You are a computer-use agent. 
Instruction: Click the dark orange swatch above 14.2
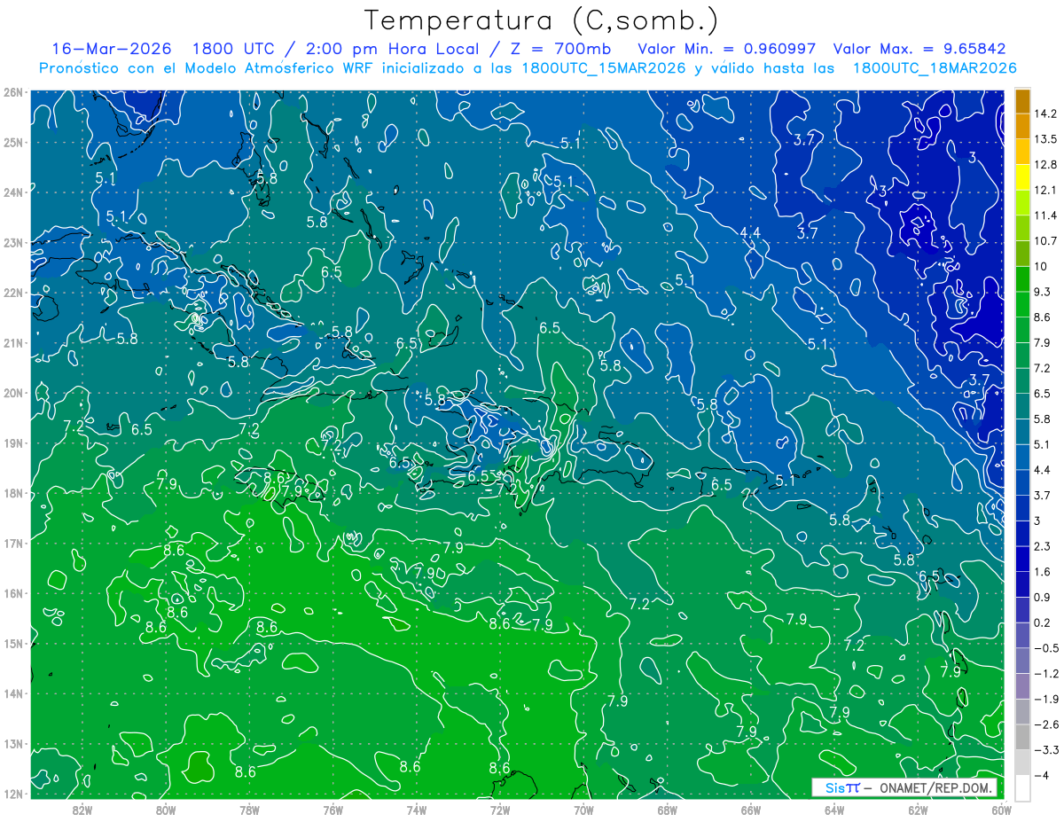click(x=1022, y=101)
